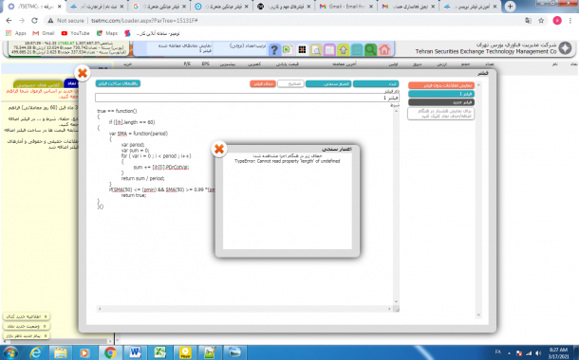Open the teal window layout icon
Viewport: 579px width, 360px height.
(x=357, y=50)
